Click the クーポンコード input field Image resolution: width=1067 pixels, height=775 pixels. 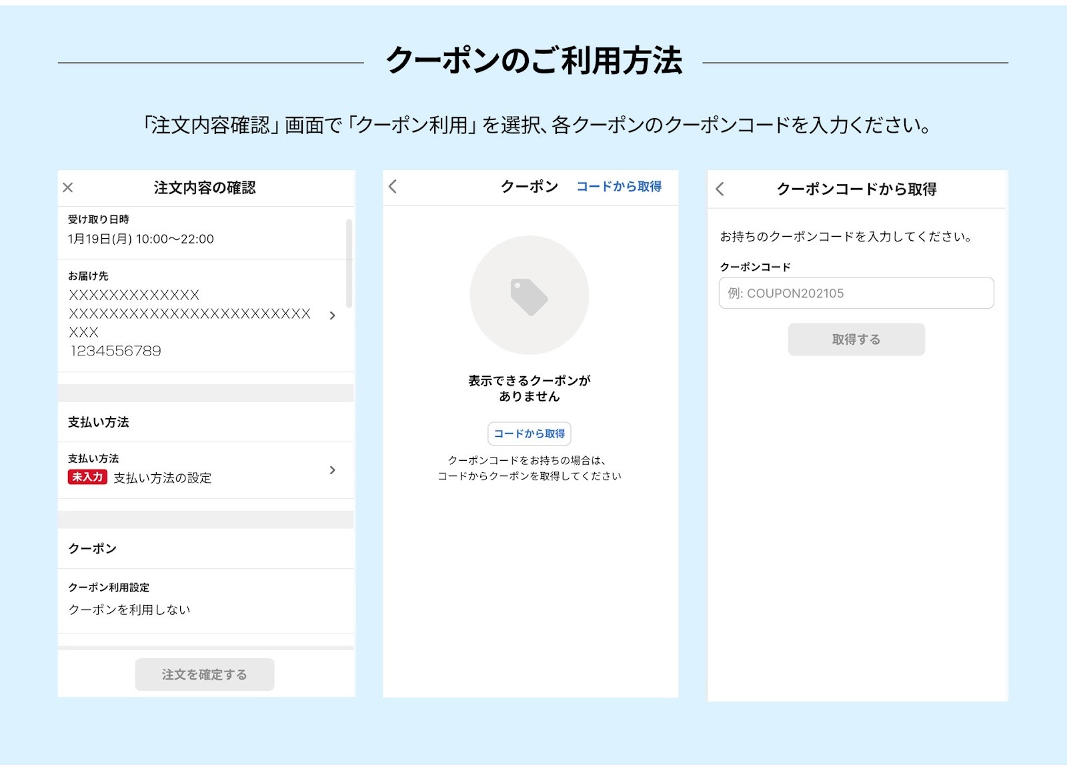coord(856,293)
